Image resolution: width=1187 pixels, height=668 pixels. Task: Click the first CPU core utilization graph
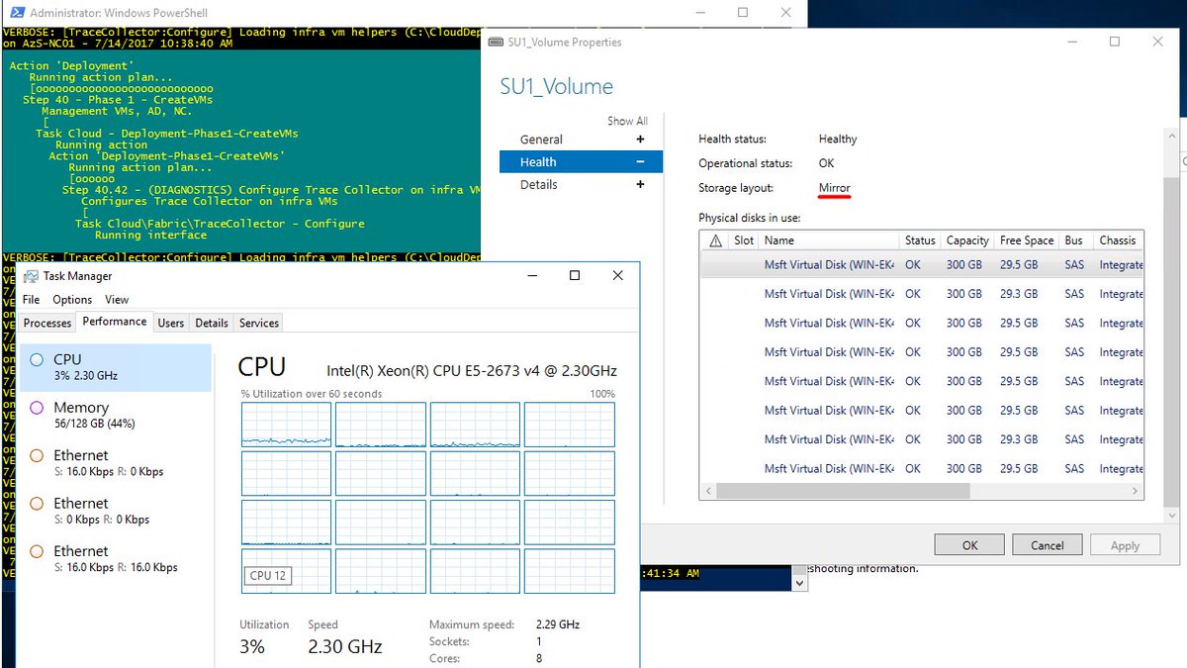[287, 425]
